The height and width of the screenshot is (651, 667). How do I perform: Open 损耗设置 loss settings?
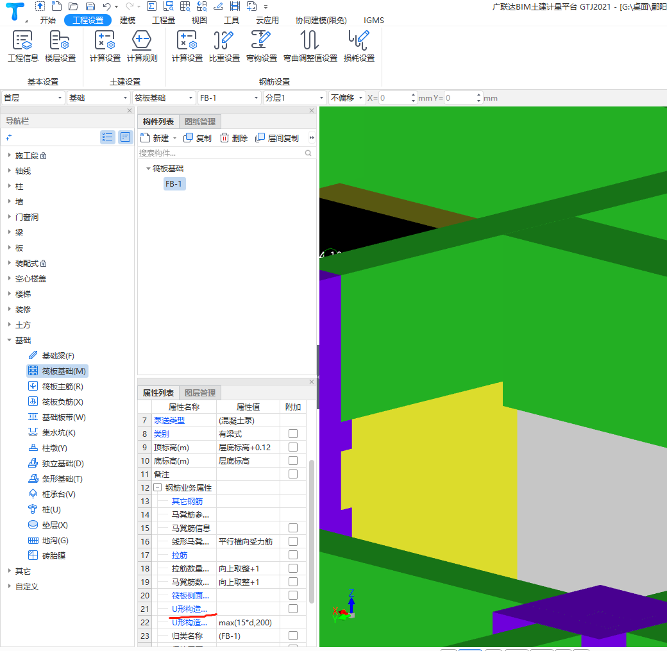click(359, 46)
